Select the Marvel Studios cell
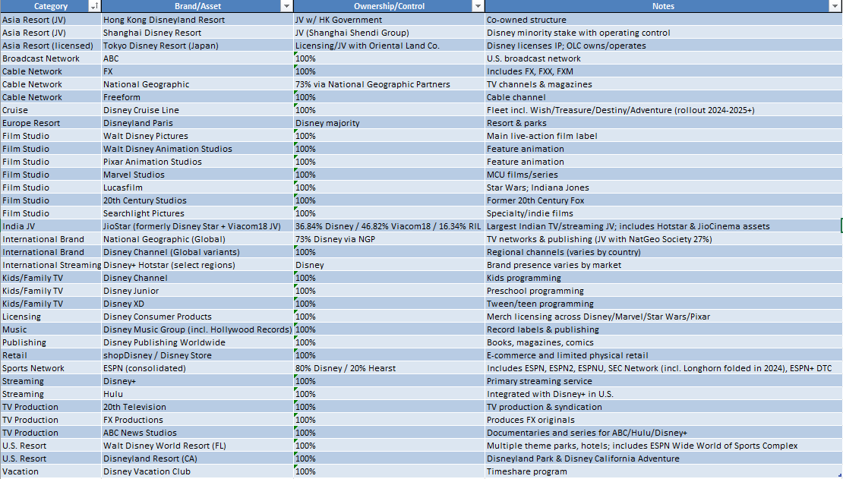Image resolution: width=843 pixels, height=479 pixels. click(197, 175)
